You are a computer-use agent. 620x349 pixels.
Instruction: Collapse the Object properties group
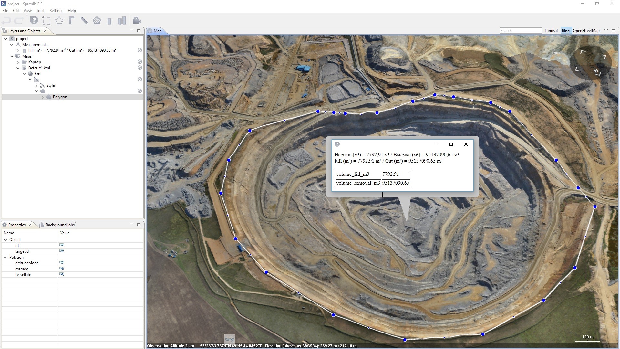[x=5, y=240]
